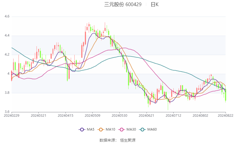Toggle the MA10 legend marker
Viewport: 235px width, 143px height.
[x=101, y=129]
